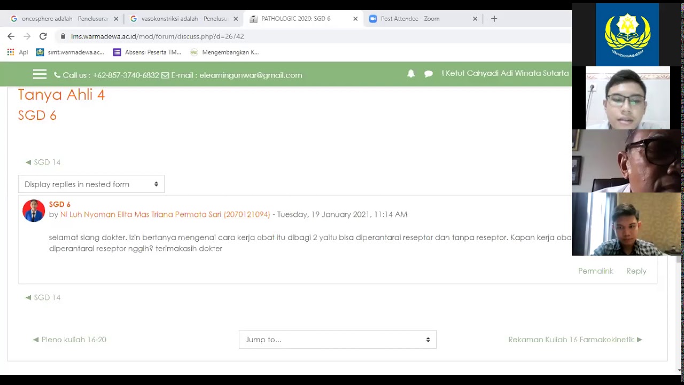Open messages chat bubble icon
The image size is (684, 385).
point(429,74)
